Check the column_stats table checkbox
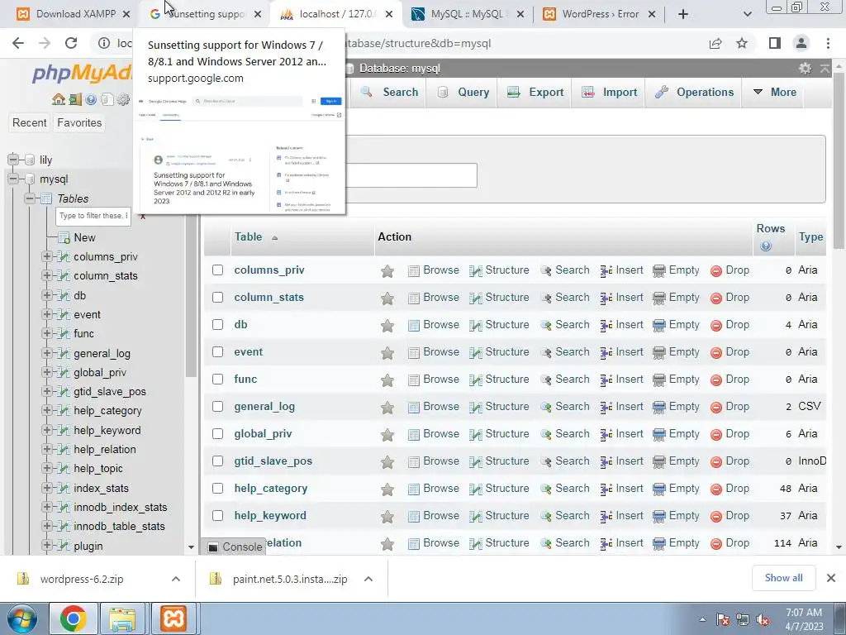The image size is (846, 635). [x=217, y=298]
